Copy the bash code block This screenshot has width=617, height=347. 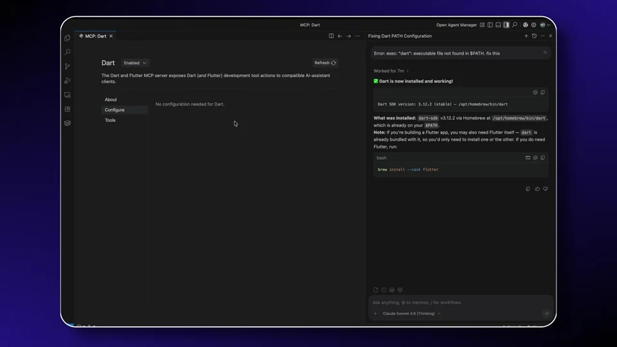pos(542,158)
